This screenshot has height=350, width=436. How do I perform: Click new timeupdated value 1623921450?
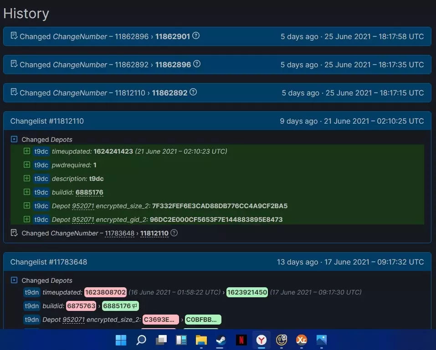pos(247,292)
